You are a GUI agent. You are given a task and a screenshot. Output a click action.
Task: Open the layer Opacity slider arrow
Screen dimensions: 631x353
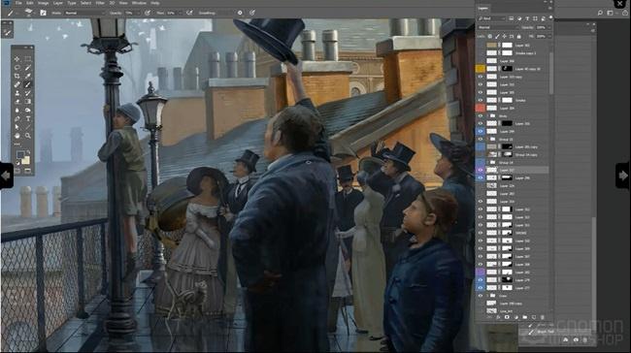tap(549, 27)
